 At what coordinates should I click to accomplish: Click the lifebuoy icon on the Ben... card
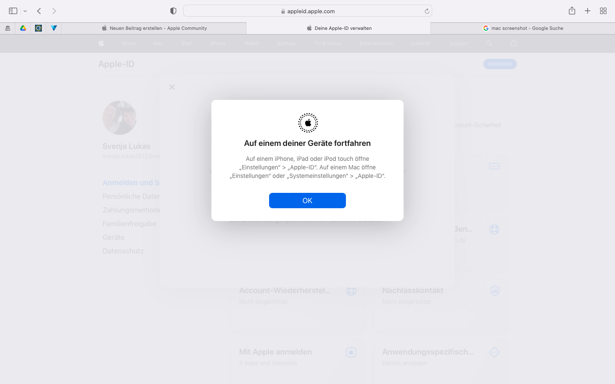coord(494,230)
